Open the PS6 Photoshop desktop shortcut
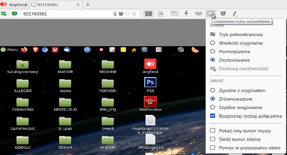The height and width of the screenshot is (155, 287). click(150, 85)
